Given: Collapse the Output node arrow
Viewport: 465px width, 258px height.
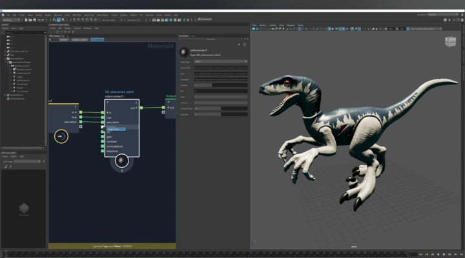Looking at the screenshot, I should (x=169, y=102).
